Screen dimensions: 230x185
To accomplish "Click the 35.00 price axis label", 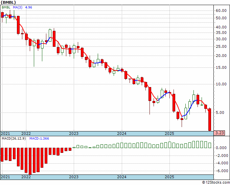I will pos(221,33).
